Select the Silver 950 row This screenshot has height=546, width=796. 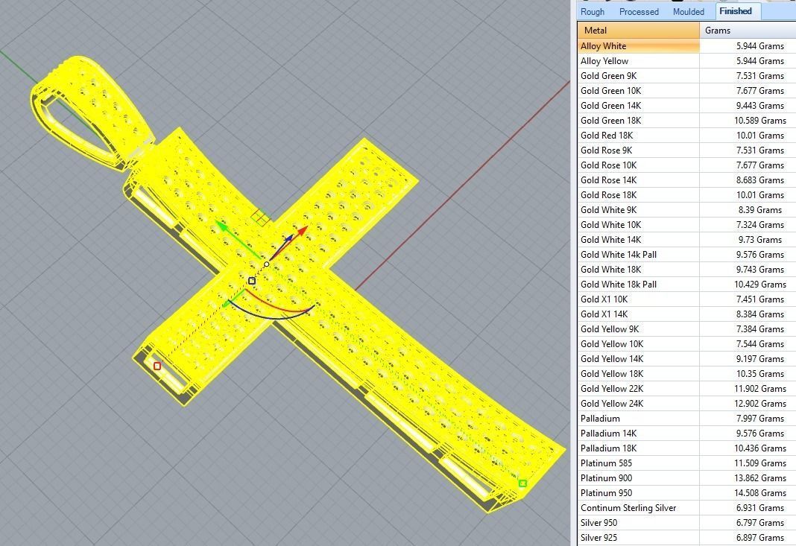click(x=687, y=522)
